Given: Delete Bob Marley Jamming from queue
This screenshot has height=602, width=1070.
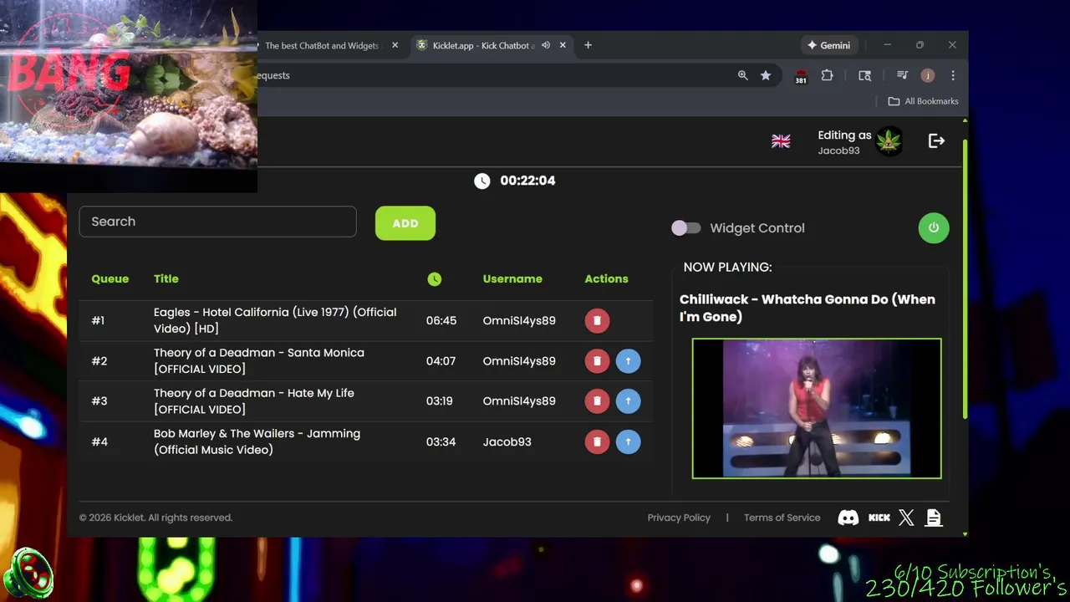Looking at the screenshot, I should [x=597, y=441].
